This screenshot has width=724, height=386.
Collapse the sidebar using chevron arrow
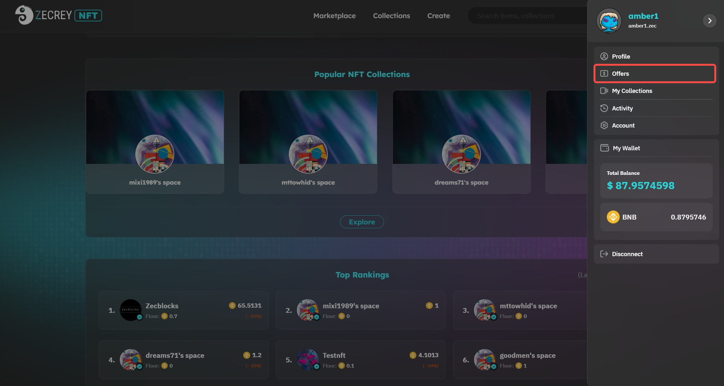coord(709,21)
